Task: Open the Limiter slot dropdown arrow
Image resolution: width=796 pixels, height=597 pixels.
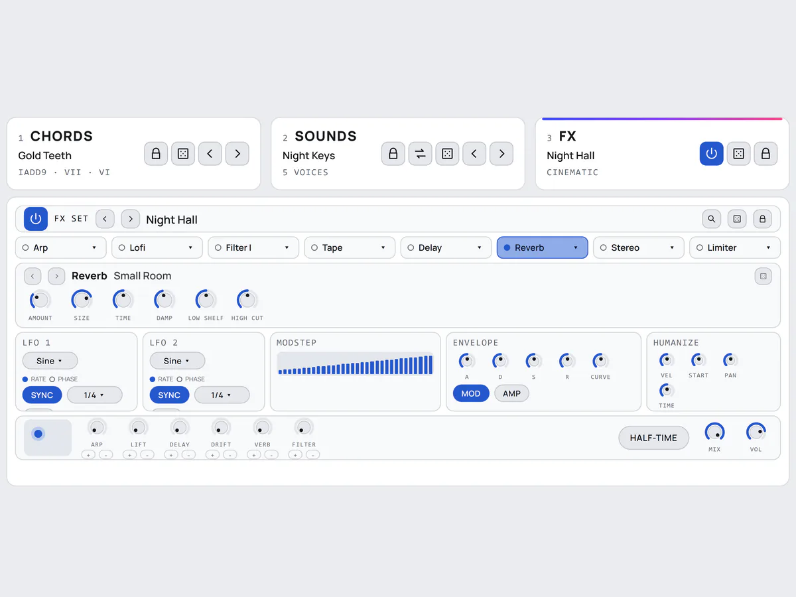Action: click(x=768, y=247)
